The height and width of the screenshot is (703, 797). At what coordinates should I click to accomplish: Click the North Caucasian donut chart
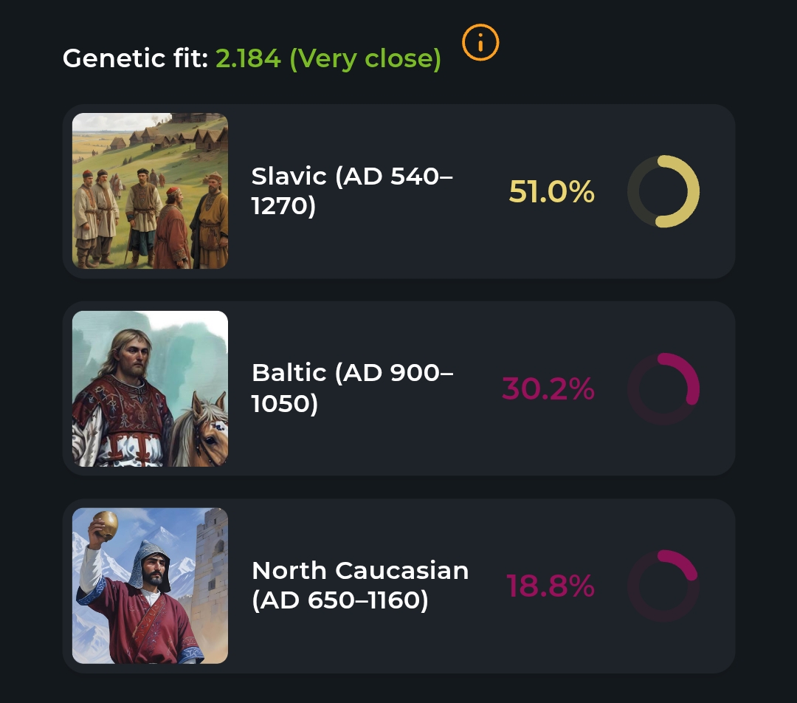click(x=663, y=586)
